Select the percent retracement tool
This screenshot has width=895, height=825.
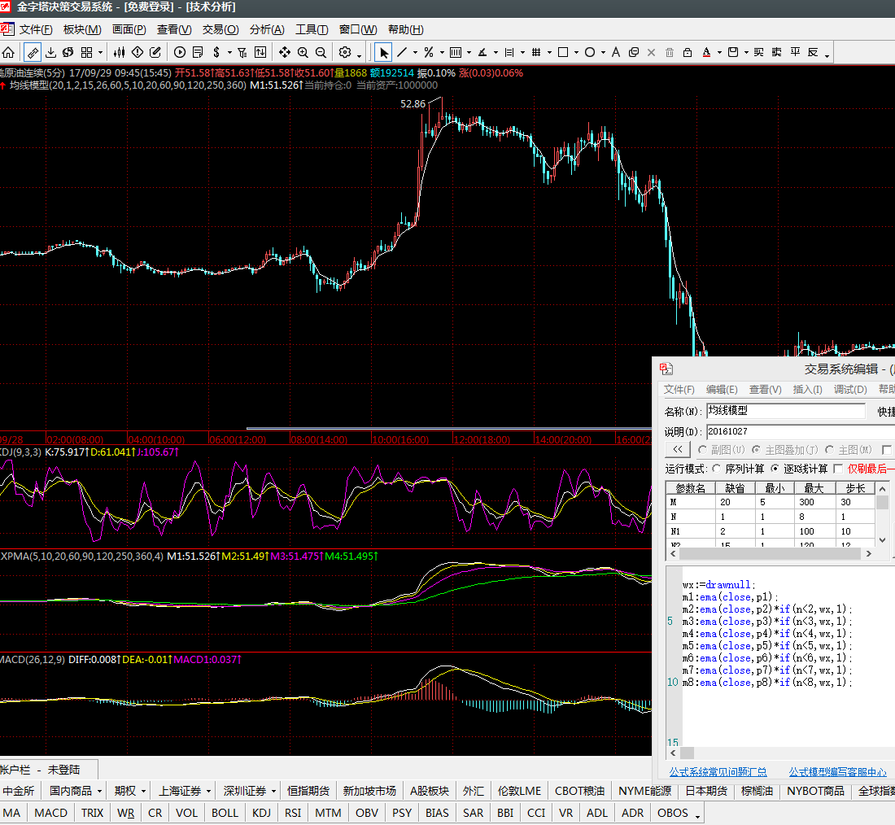point(429,53)
